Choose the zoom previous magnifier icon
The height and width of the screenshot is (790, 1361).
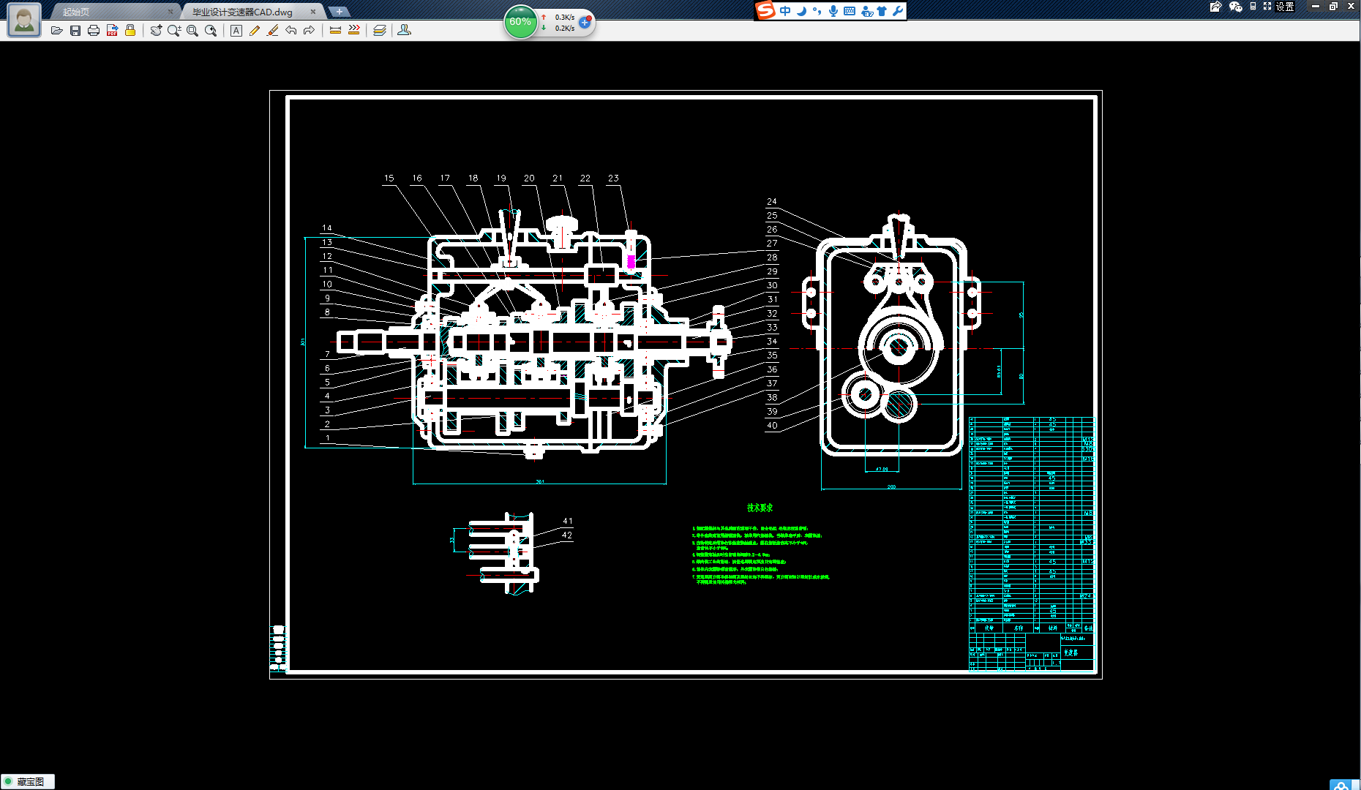[211, 31]
